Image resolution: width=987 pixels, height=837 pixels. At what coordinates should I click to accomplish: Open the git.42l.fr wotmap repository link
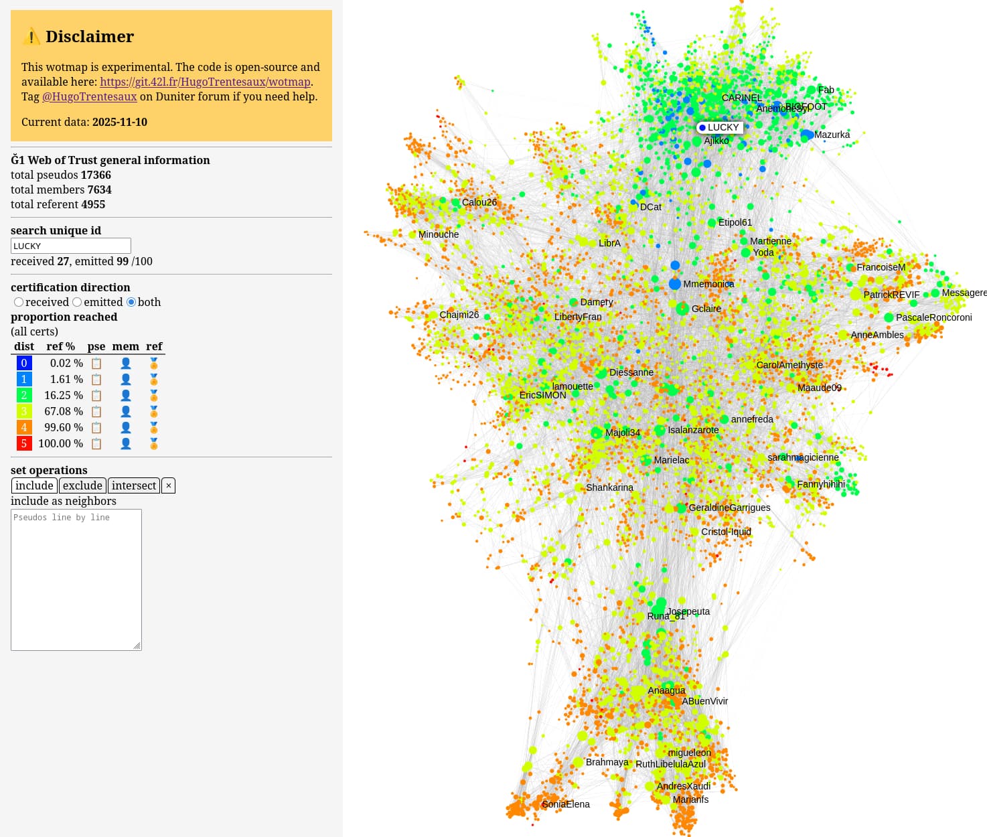click(205, 82)
